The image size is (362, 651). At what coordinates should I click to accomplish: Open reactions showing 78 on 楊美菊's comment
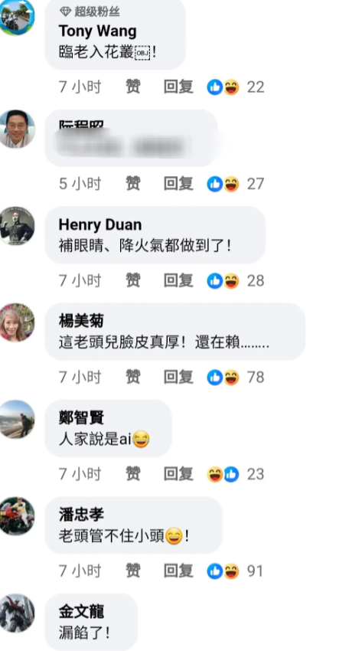(x=235, y=378)
